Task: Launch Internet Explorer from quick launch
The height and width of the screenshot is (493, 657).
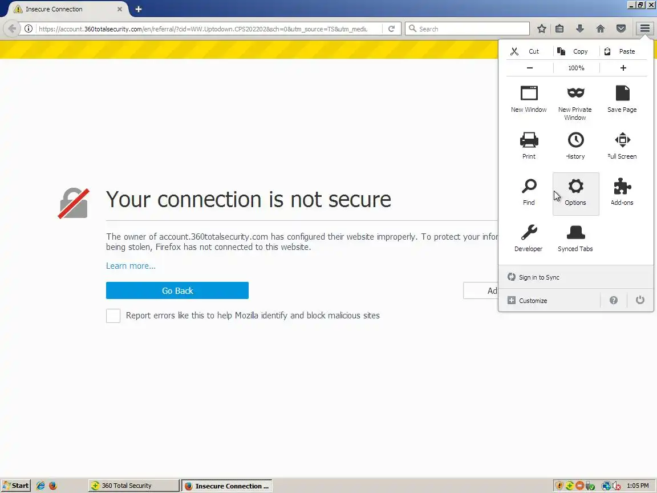Action: pos(40,486)
